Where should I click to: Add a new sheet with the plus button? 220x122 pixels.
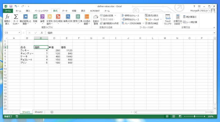[x=52, y=112]
